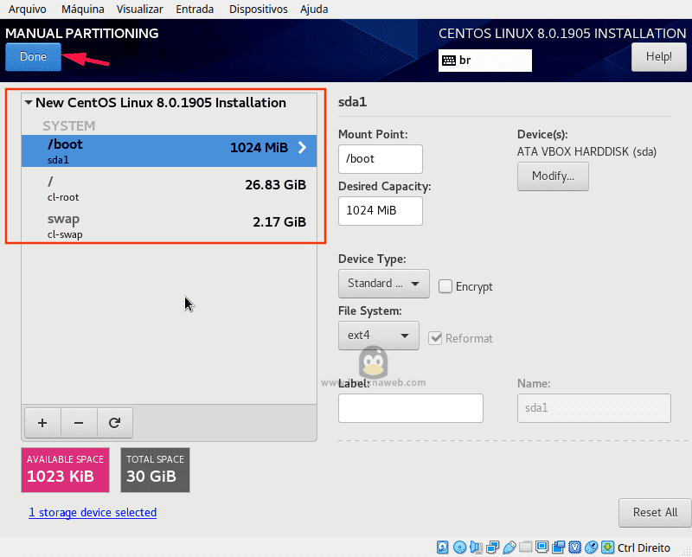Click the VirtualBox hard disk activity icon
692x557 pixels.
point(443,547)
